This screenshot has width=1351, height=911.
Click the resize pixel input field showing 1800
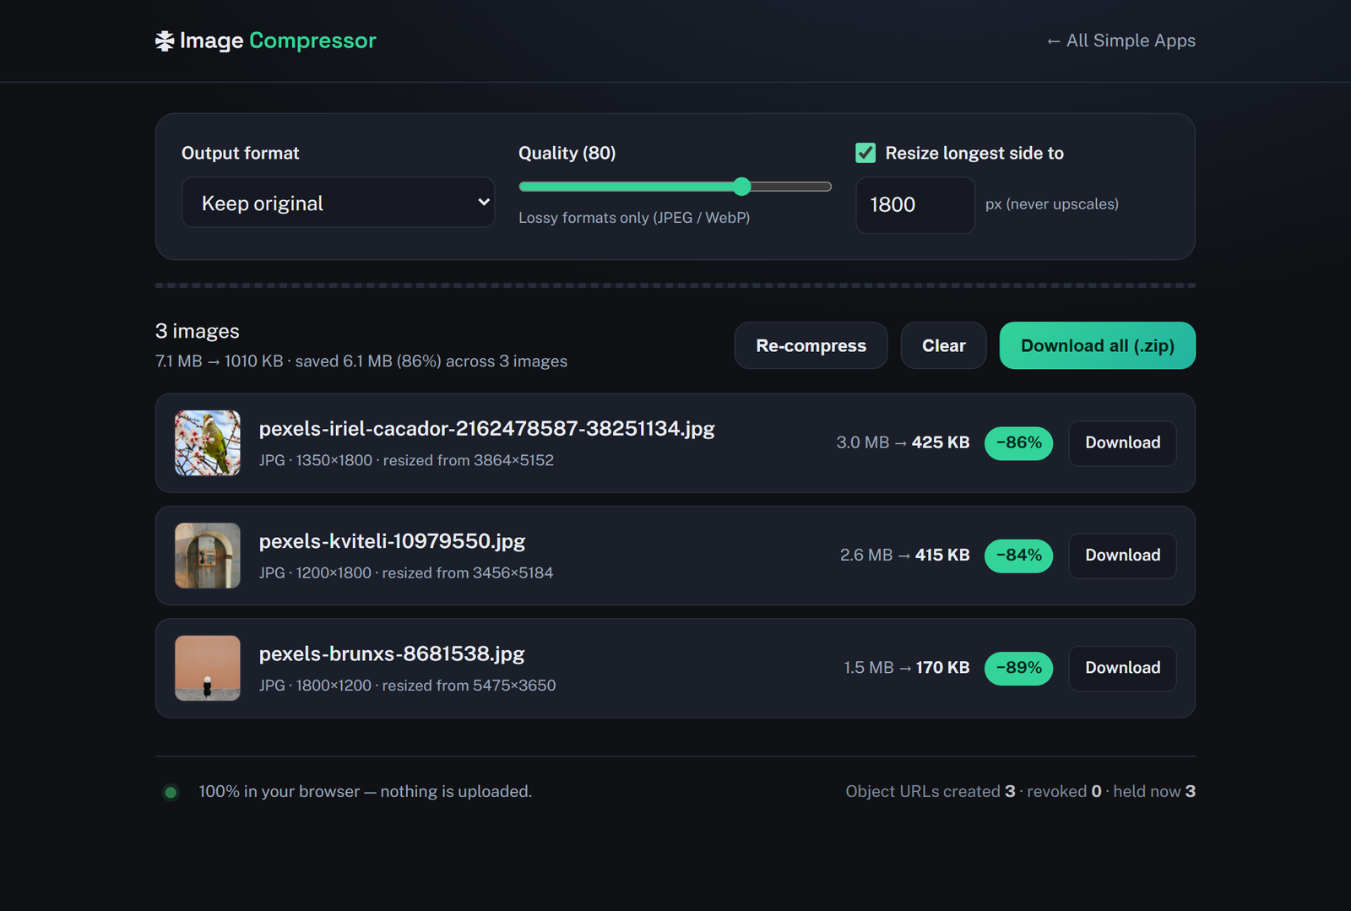915,205
